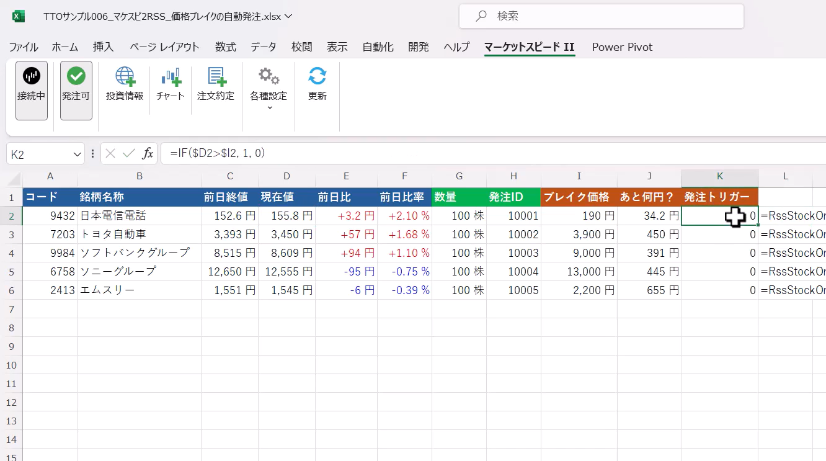Select the 日本電信電話 cell
This screenshot has height=461, width=826.
click(x=140, y=216)
